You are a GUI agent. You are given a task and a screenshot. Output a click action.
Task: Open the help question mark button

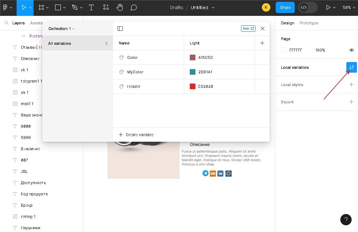[346, 220]
